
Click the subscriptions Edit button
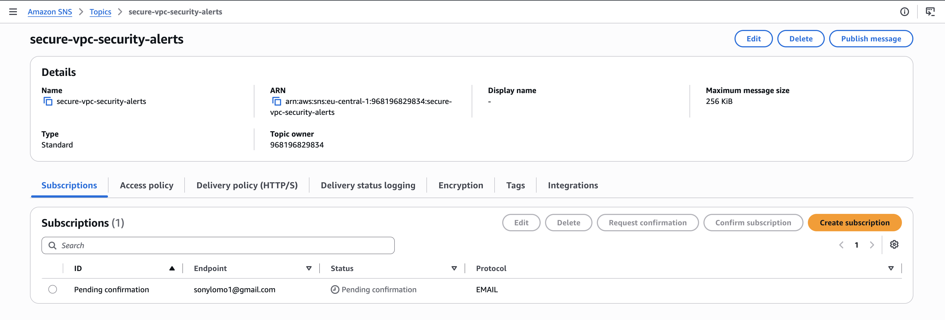(x=521, y=223)
